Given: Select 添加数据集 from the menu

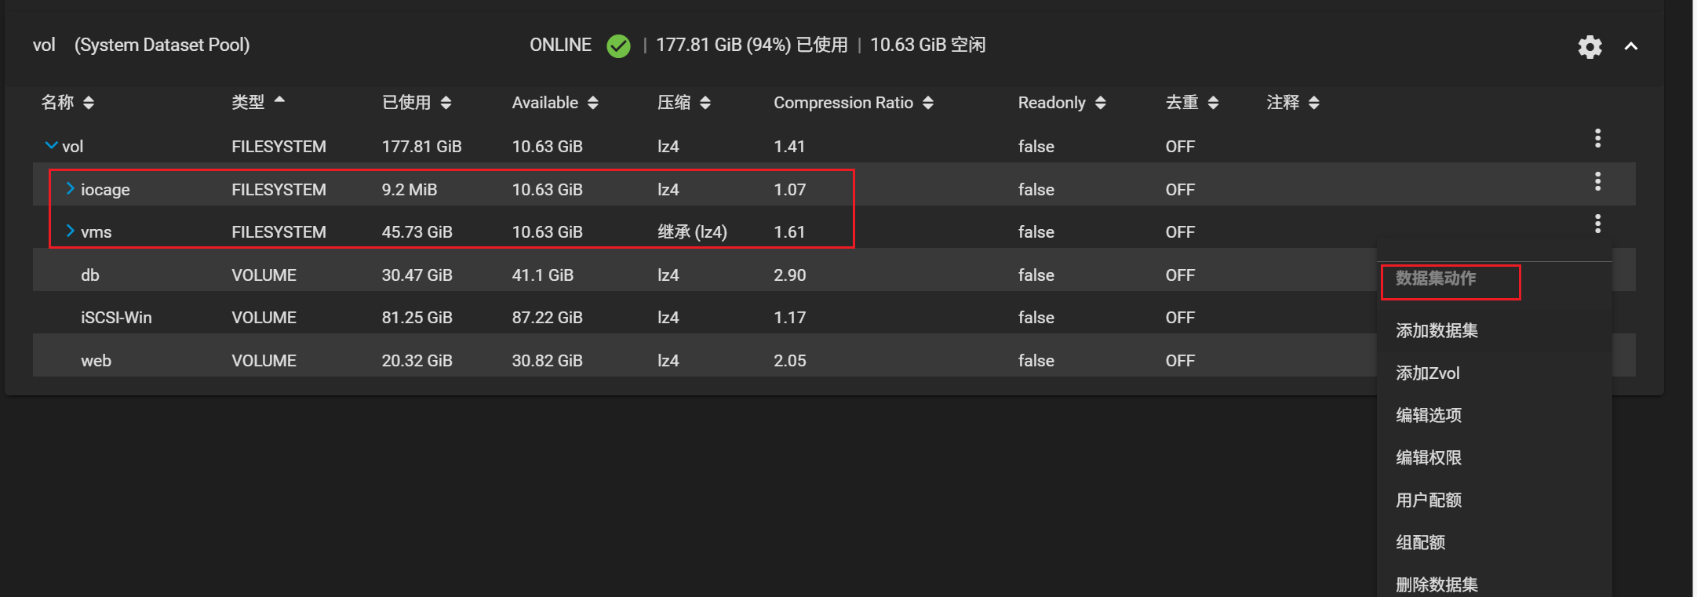Looking at the screenshot, I should coord(1437,331).
